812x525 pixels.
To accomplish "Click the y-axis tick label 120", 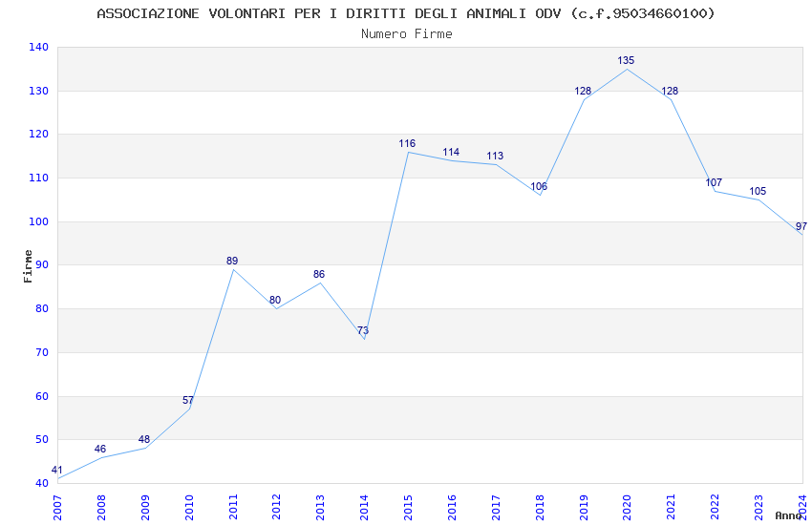I will [x=39, y=134].
